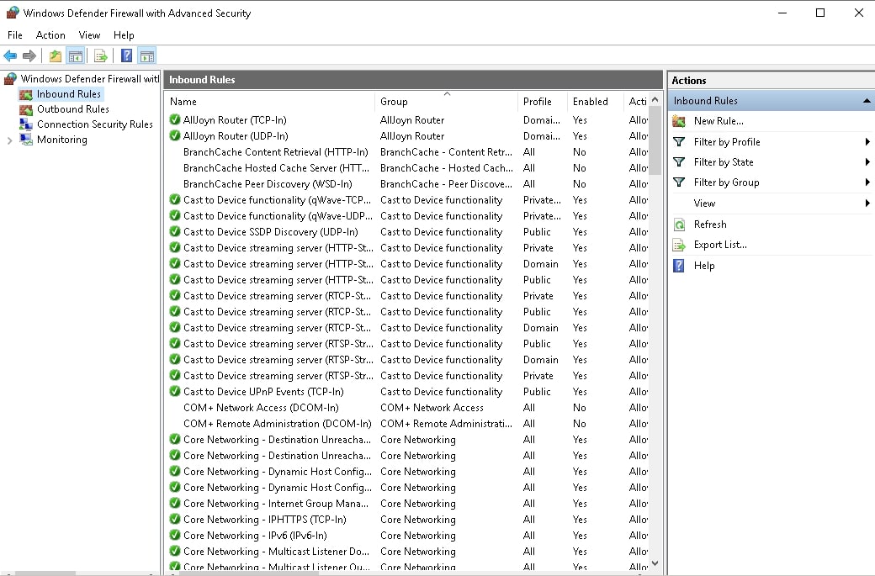The width and height of the screenshot is (875, 576).
Task: Click the Back arrow toolbar icon
Action: tap(10, 55)
